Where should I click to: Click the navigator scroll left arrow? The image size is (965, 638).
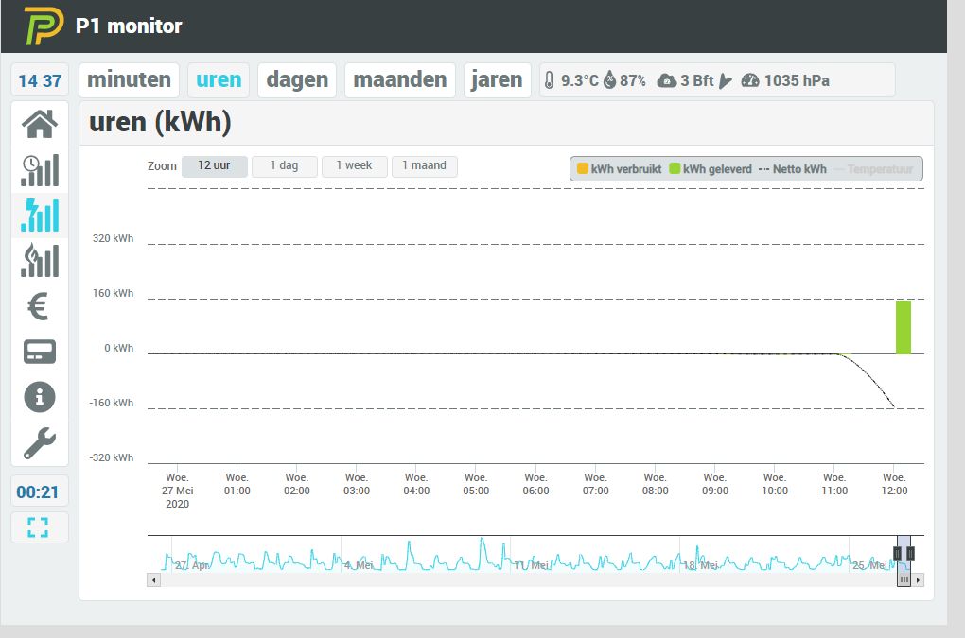coord(154,579)
